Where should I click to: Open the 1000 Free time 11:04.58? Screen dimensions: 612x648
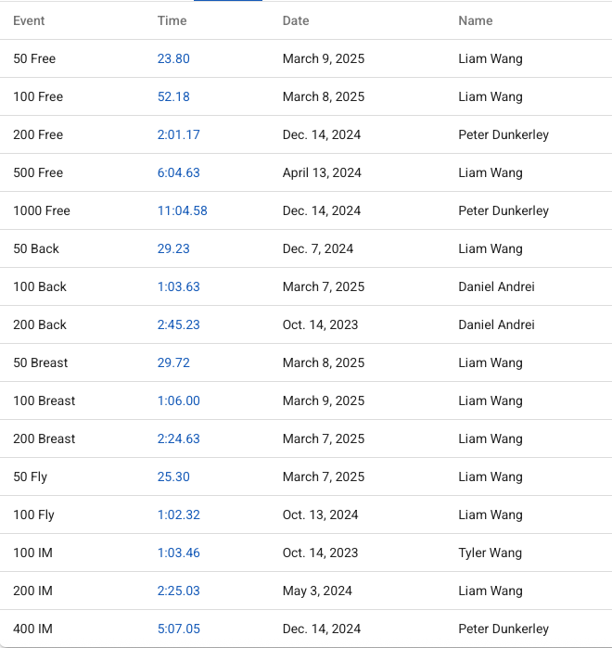pyautogui.click(x=182, y=210)
